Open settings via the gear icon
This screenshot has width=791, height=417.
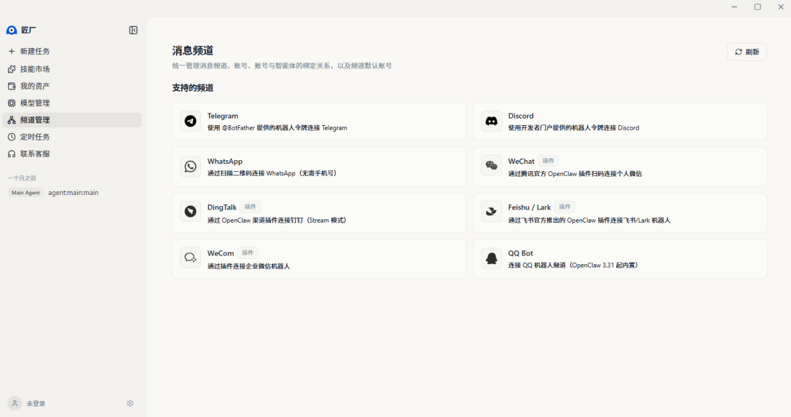[130, 403]
